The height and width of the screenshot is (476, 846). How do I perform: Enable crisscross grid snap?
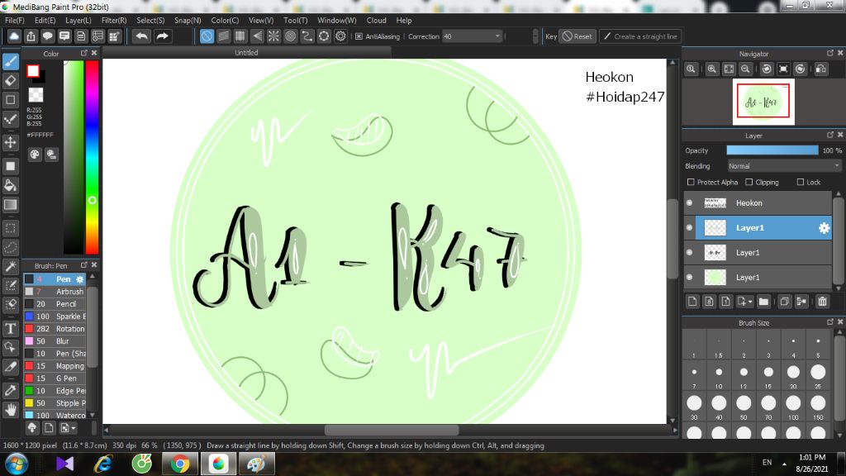pos(240,36)
